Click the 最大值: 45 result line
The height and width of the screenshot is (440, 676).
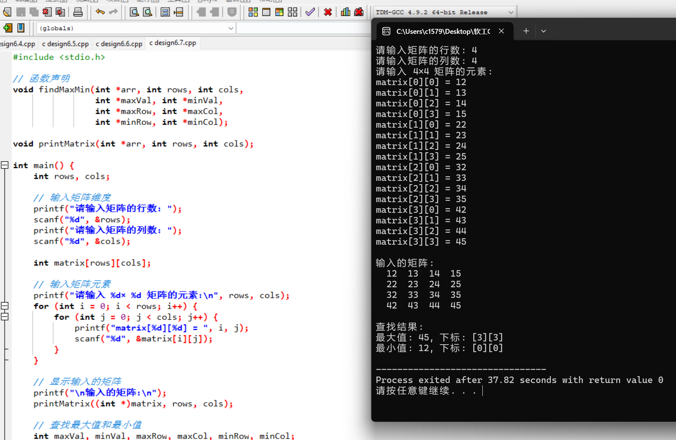(x=440, y=337)
